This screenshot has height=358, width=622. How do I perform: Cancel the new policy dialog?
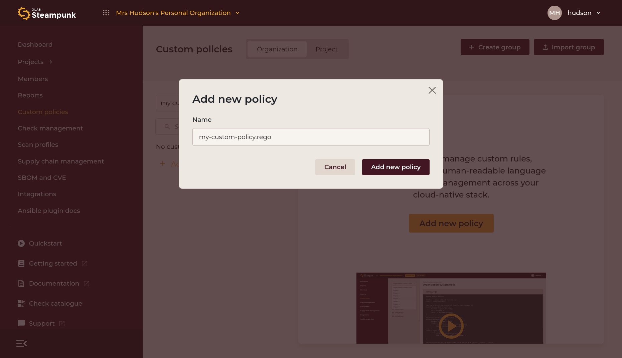click(x=335, y=167)
